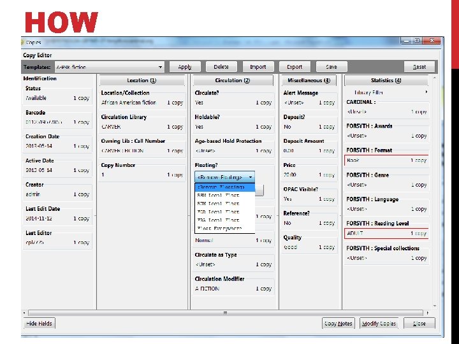The width and height of the screenshot is (459, 344).
Task: Select the Circulation (2) column header
Action: point(233,80)
